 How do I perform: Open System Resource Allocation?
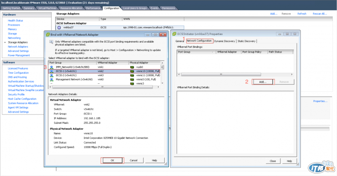23,103
